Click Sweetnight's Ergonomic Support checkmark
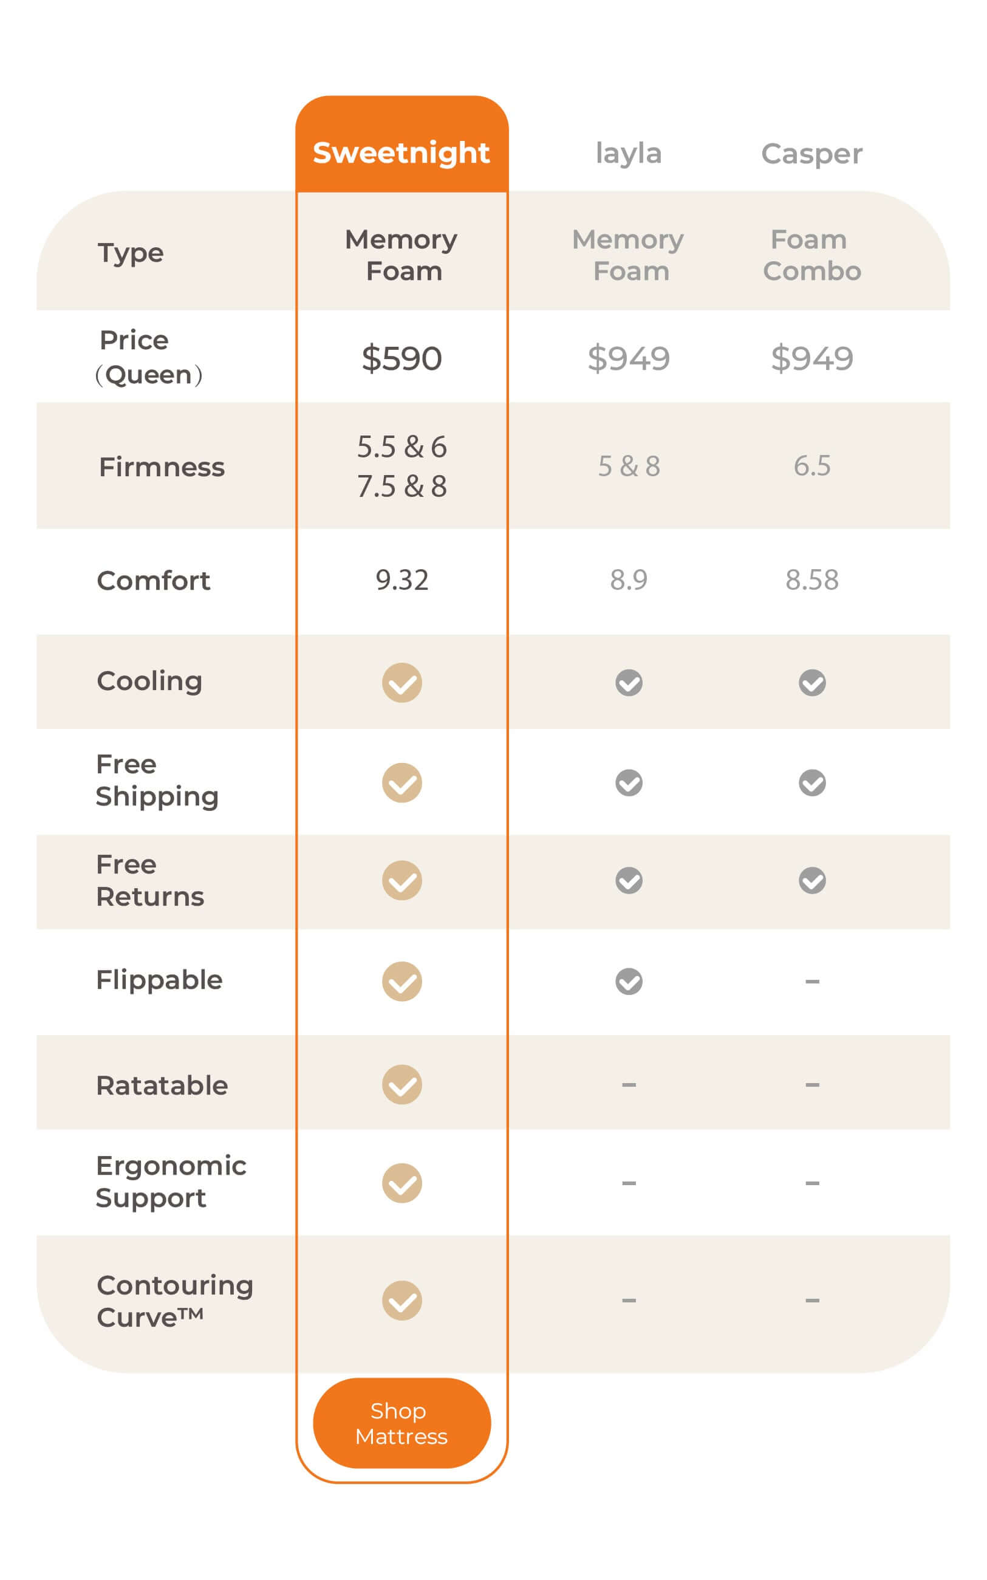Screen dimensions: 987x1580 coord(401,1182)
